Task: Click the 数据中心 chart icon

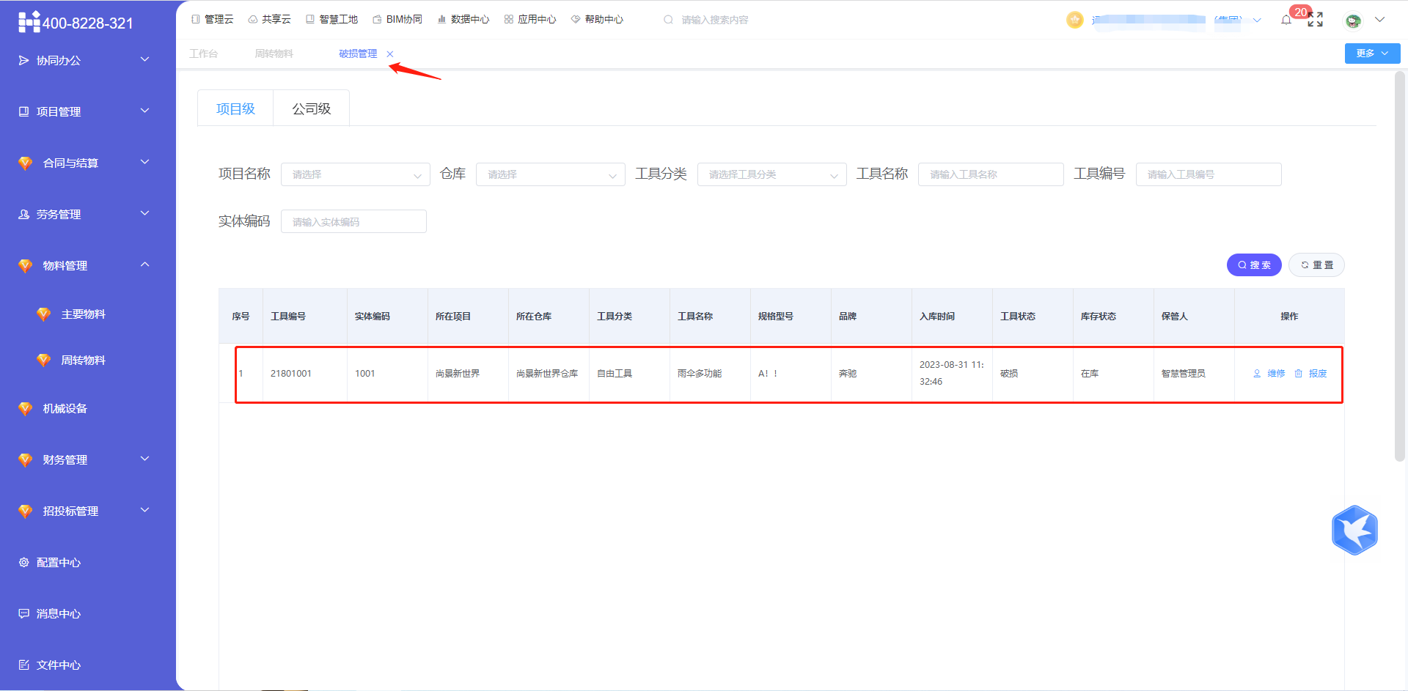Action: 441,20
